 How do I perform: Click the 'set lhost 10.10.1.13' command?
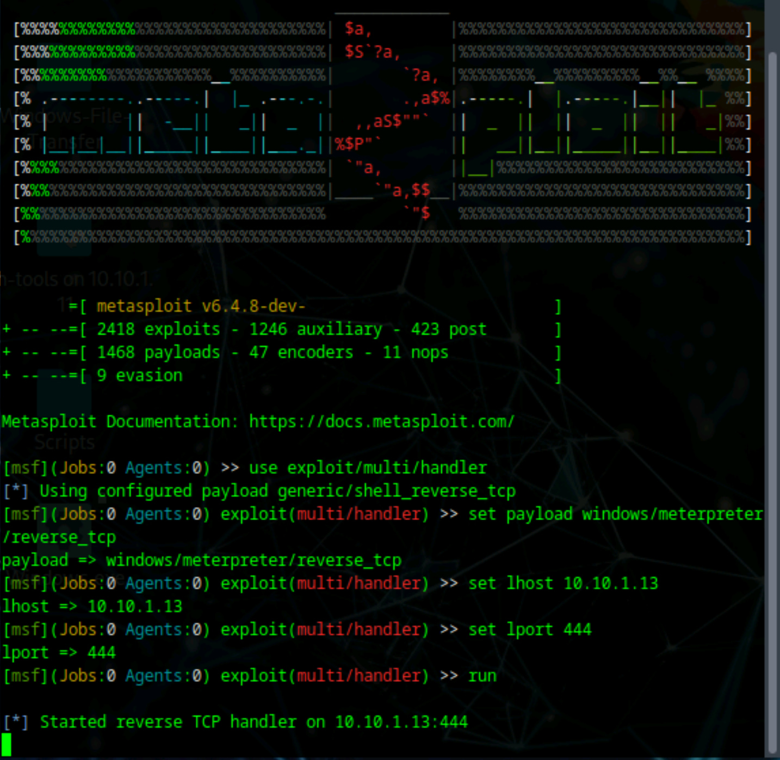click(563, 583)
